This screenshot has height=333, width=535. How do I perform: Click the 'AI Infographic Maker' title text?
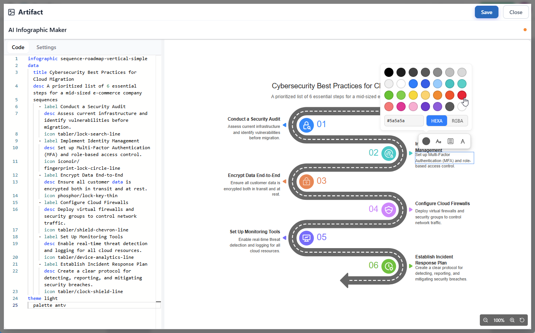pyautogui.click(x=38, y=30)
